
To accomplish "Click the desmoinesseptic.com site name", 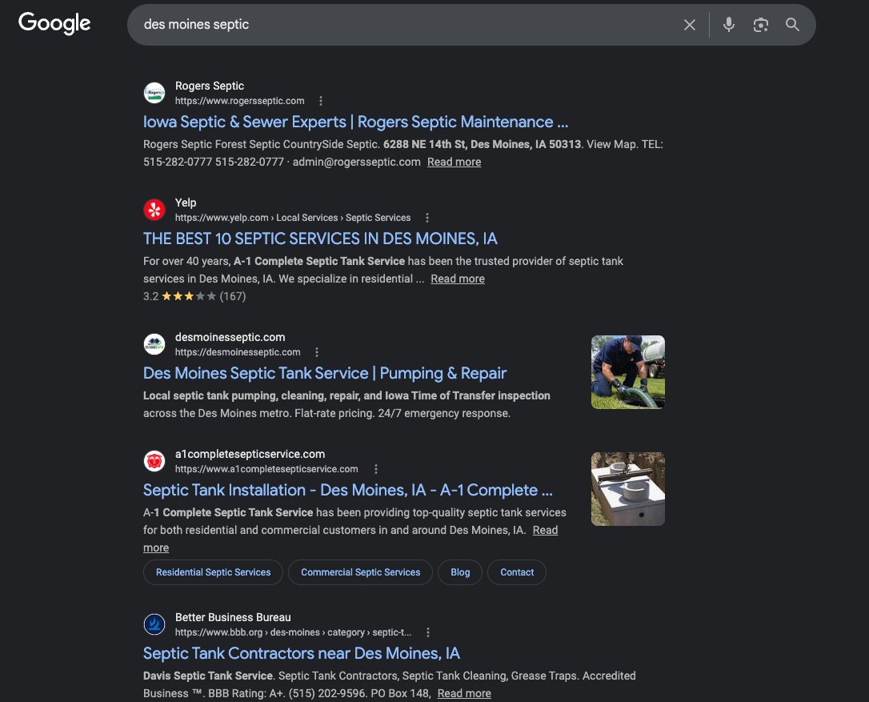I will [230, 337].
